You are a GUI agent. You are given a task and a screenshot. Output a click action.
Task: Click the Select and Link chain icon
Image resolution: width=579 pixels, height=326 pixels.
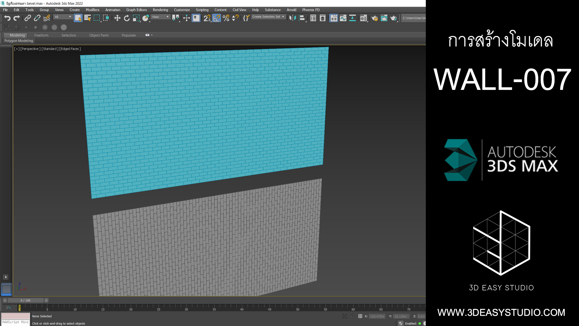coord(27,18)
